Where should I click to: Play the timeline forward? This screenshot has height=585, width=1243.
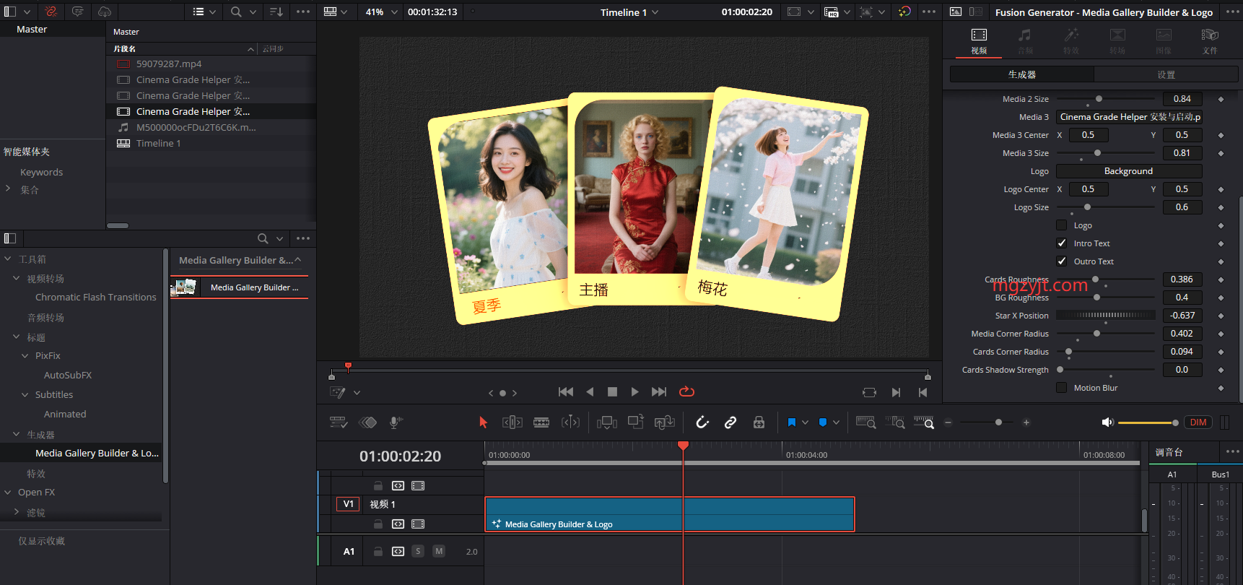tap(634, 391)
